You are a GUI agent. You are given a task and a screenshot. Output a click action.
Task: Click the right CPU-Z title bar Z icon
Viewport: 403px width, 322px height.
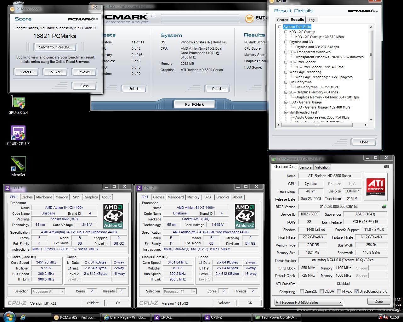[x=139, y=188]
